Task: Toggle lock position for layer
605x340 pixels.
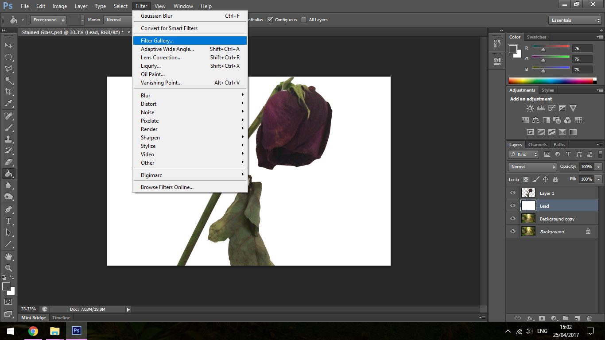Action: pos(545,179)
